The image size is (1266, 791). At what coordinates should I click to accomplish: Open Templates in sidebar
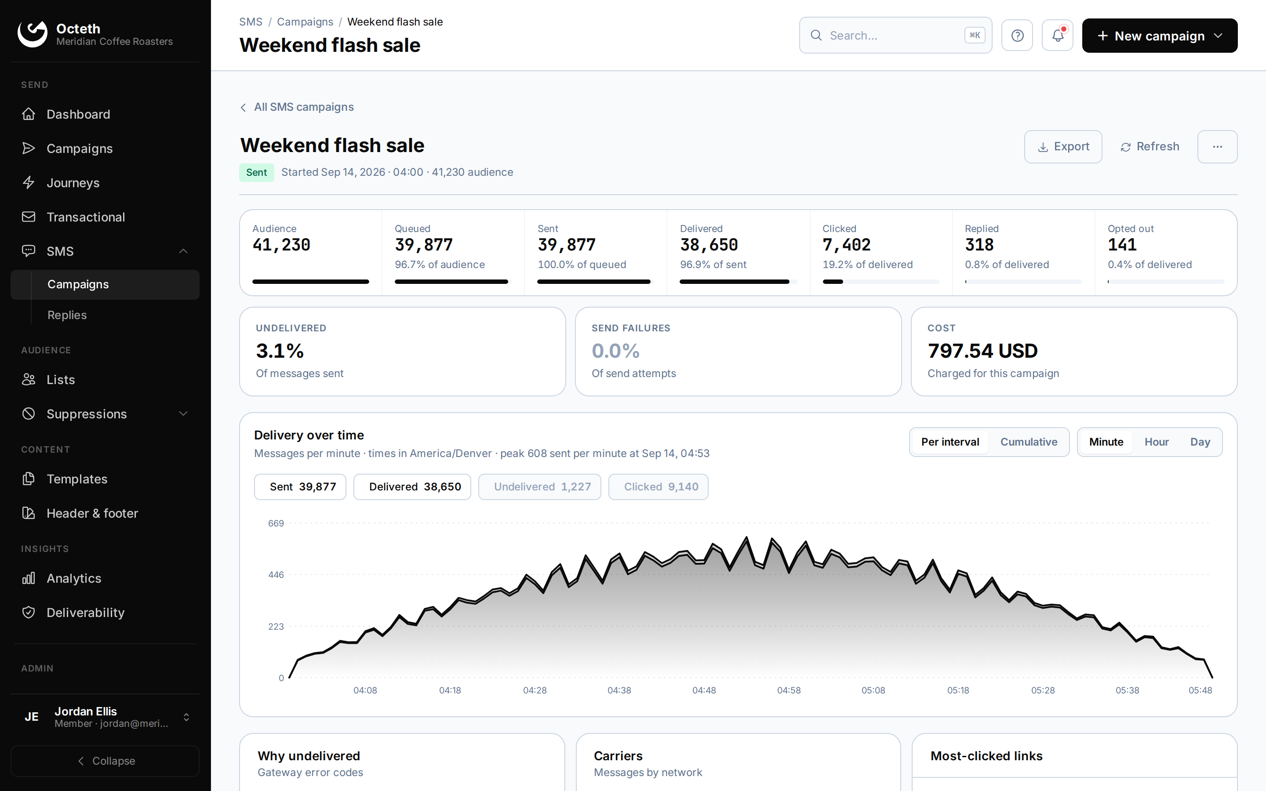pyautogui.click(x=105, y=479)
